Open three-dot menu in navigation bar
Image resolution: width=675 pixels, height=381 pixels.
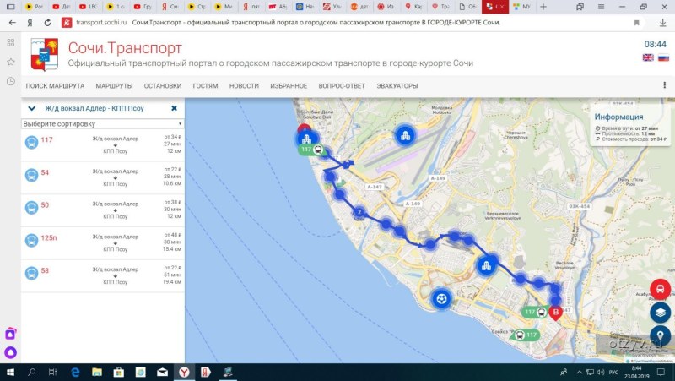665,86
